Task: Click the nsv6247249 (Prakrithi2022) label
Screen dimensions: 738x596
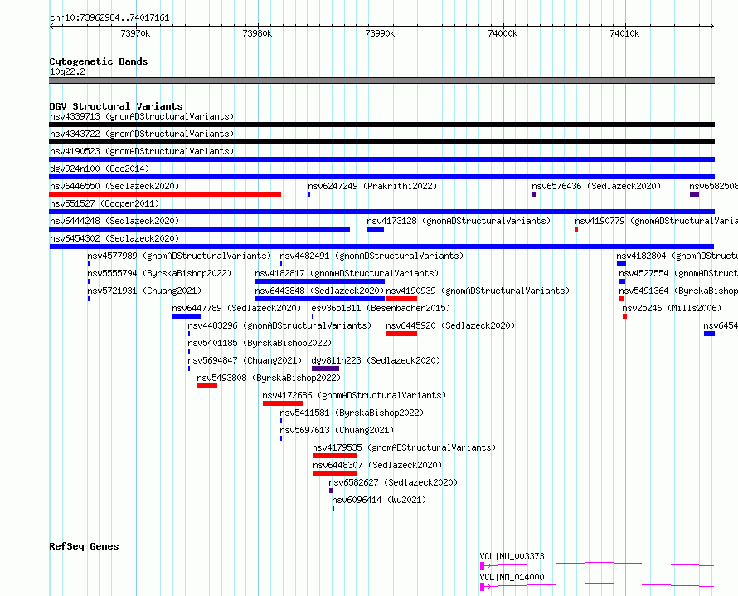Action: [x=372, y=186]
